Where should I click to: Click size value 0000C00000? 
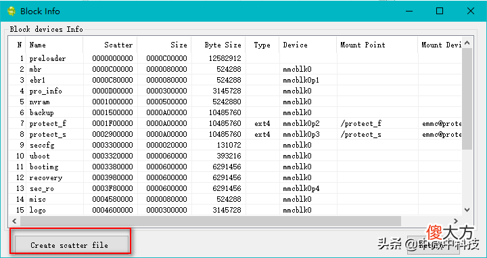tap(166, 58)
